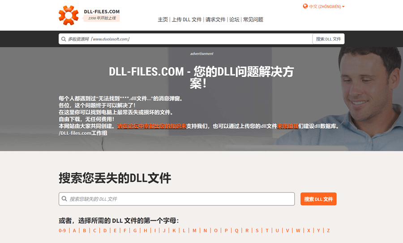Select letter E in DLL index
This screenshot has width=403, height=243.
115,230
